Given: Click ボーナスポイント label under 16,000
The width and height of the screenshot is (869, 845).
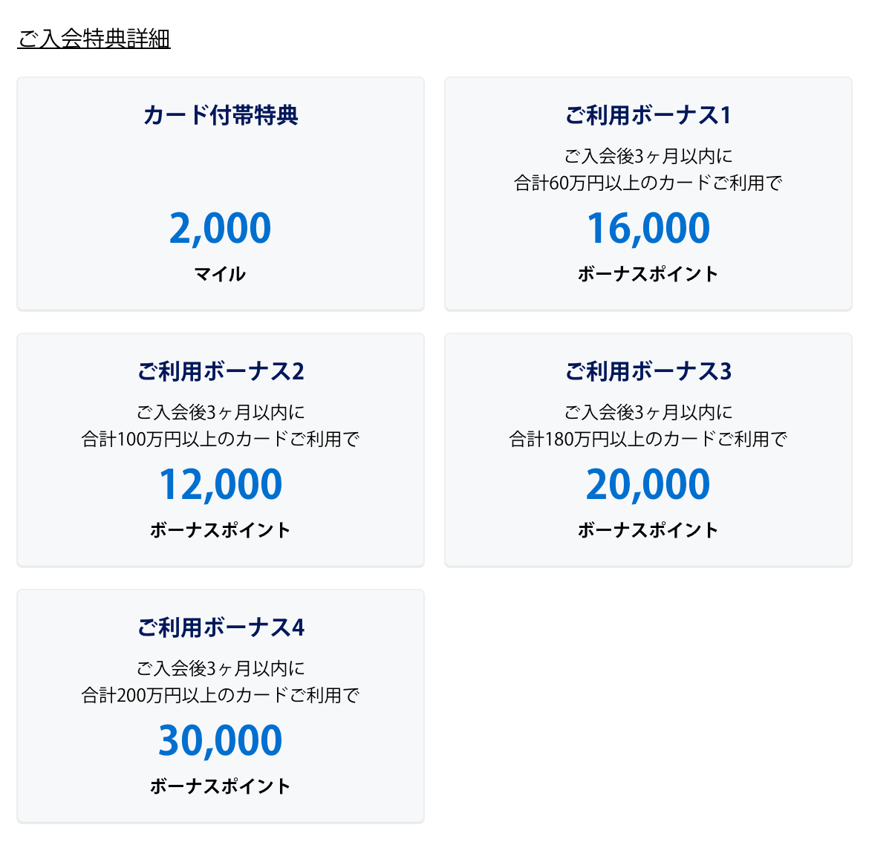Looking at the screenshot, I should pyautogui.click(x=648, y=274).
